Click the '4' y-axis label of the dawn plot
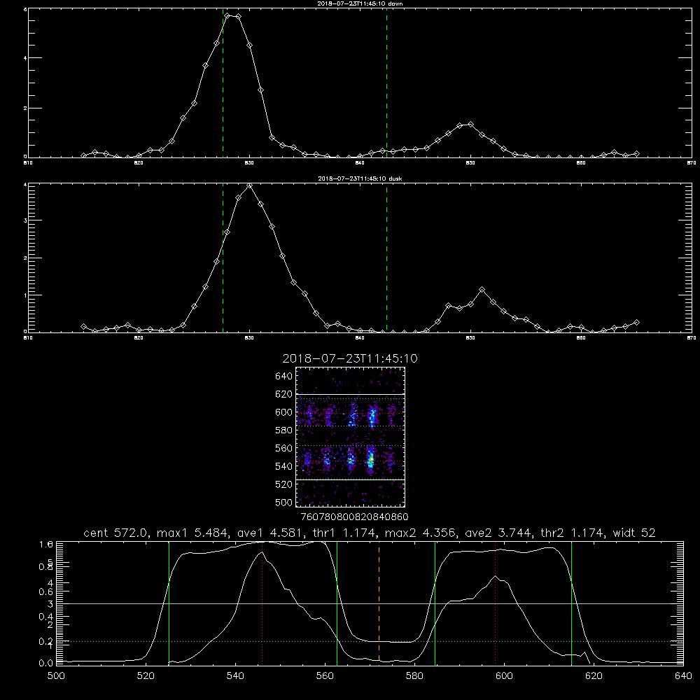Viewport: 700px width, 700px height. (x=25, y=58)
